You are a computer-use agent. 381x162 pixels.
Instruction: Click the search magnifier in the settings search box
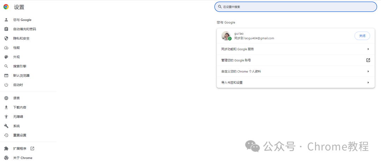click(220, 7)
